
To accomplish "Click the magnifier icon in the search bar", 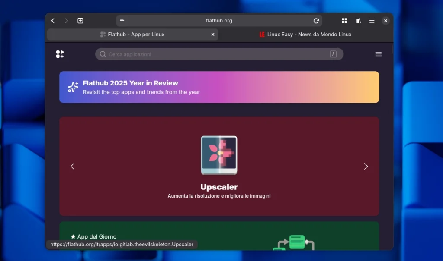I will 103,54.
